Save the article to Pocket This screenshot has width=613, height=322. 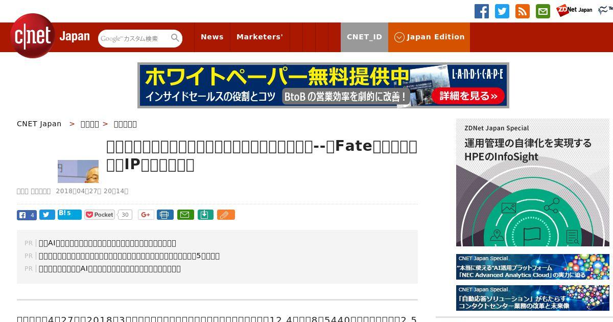(x=100, y=215)
